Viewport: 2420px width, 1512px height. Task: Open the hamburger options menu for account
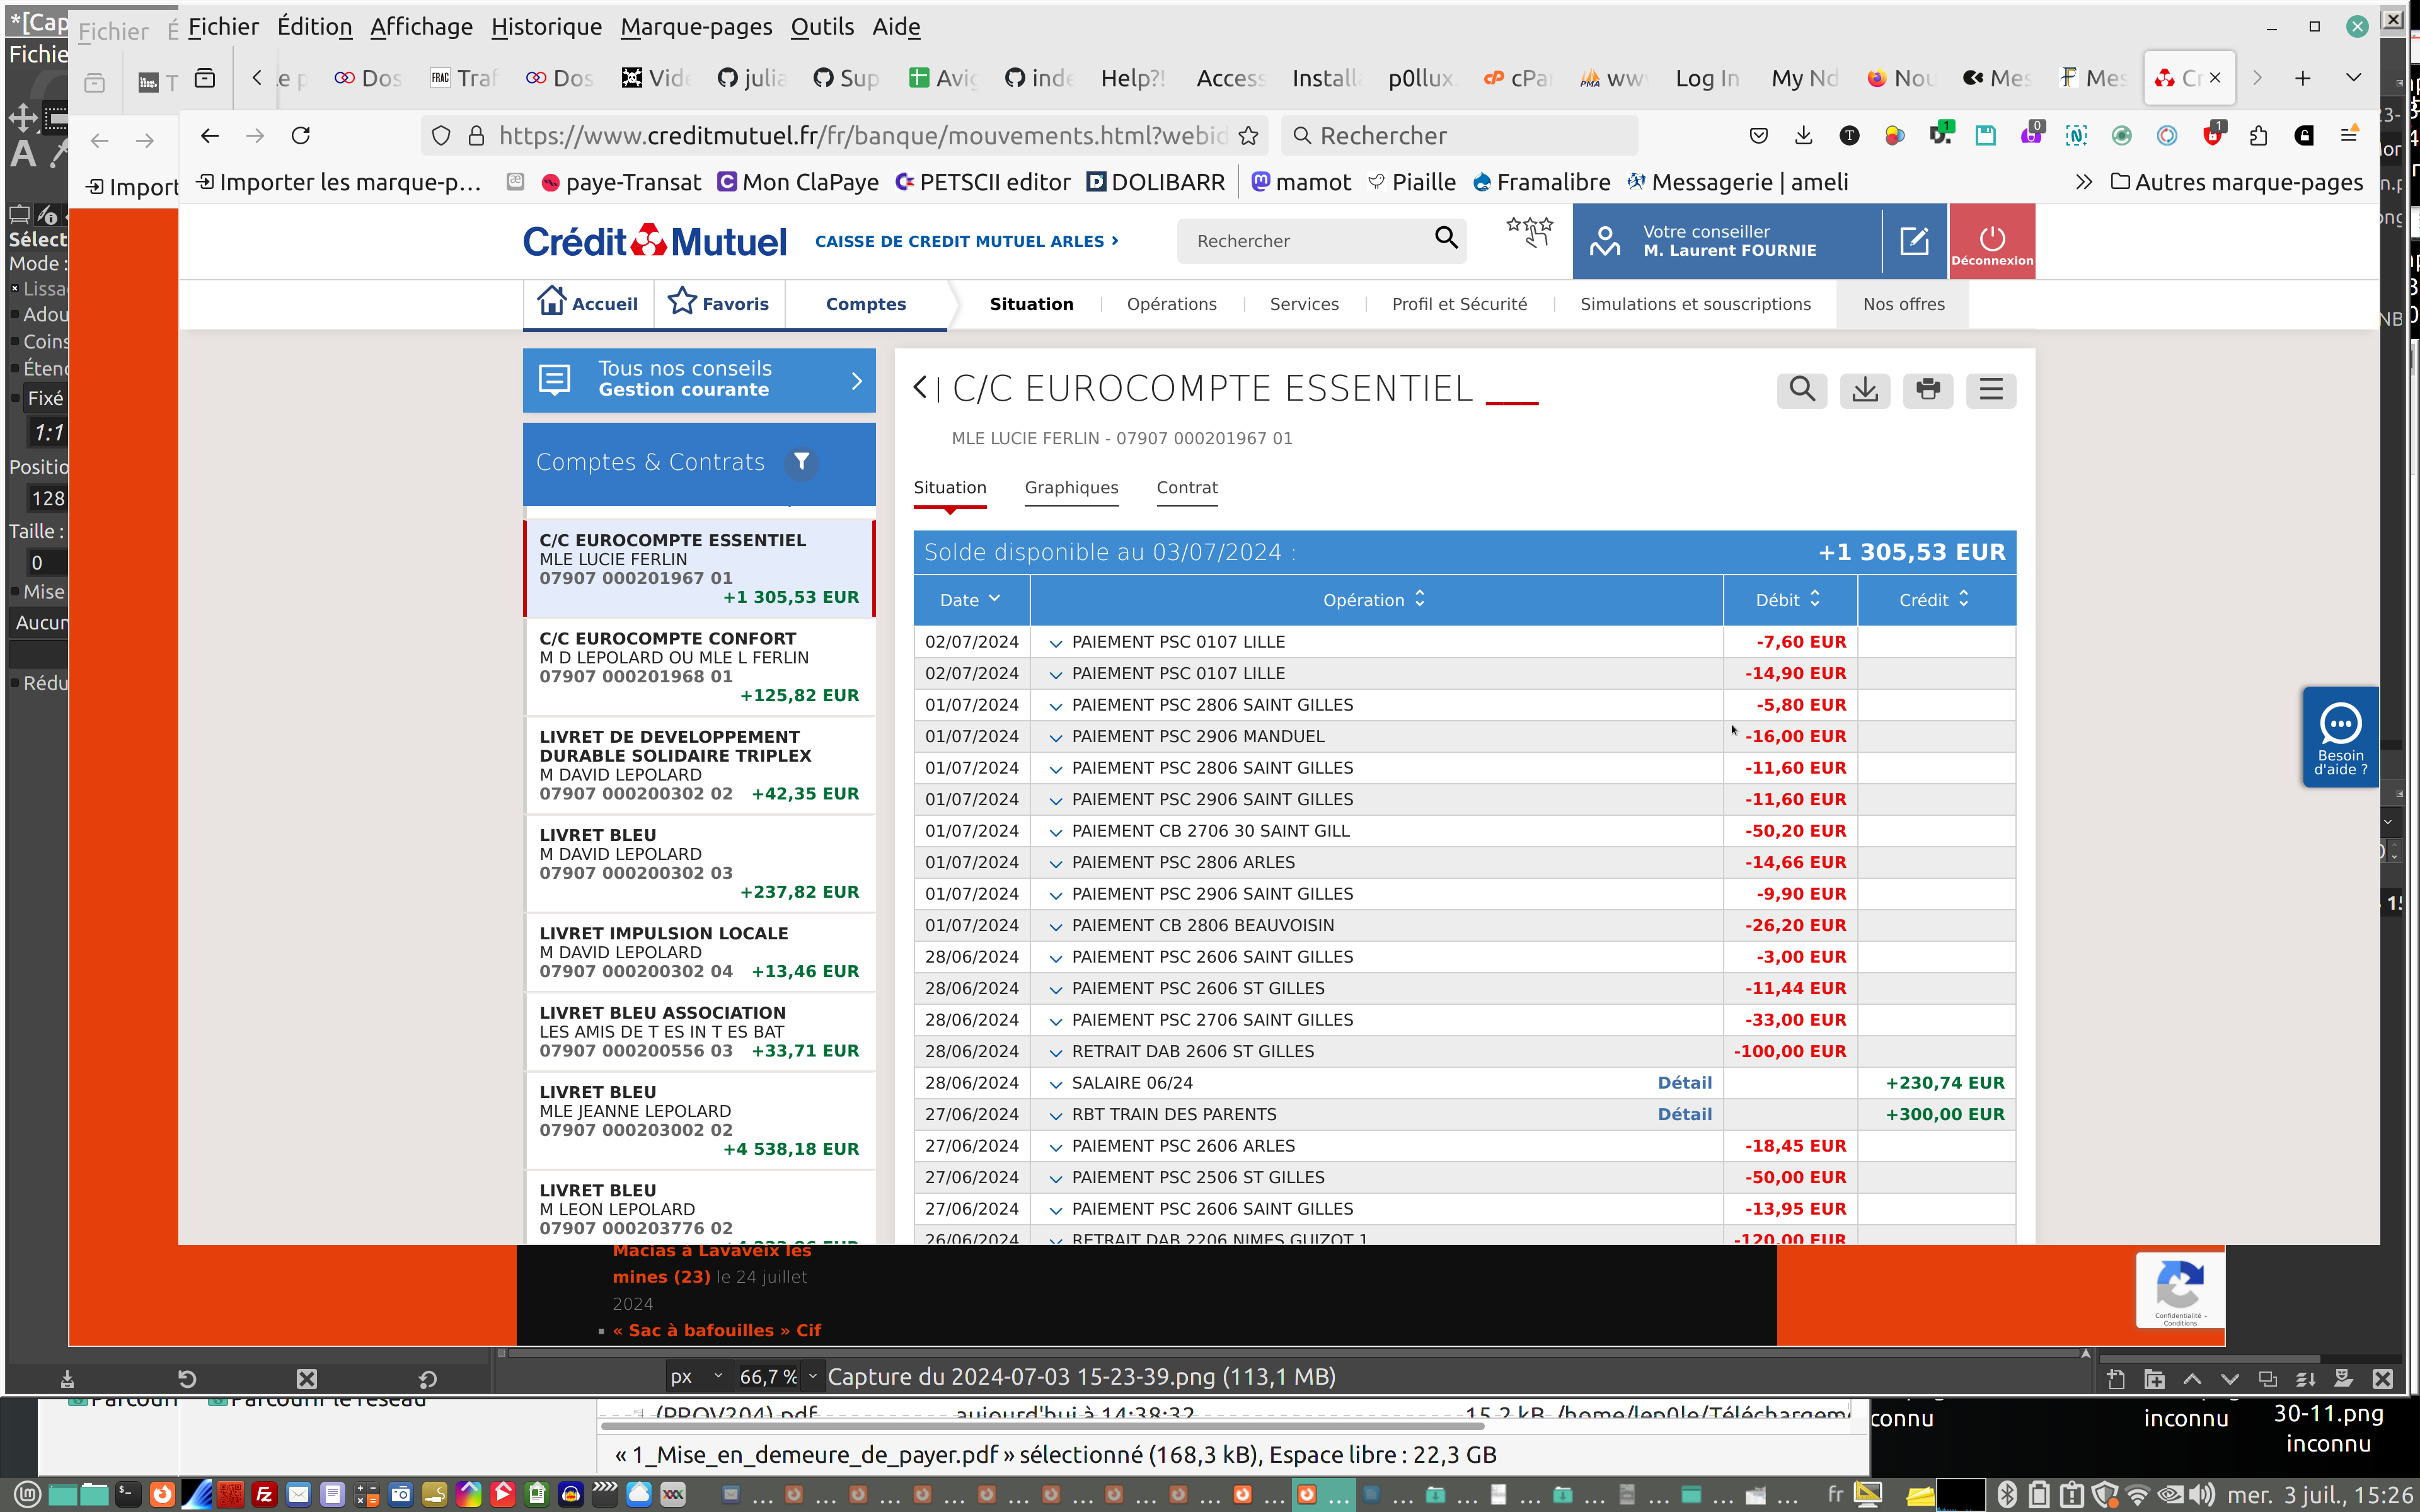[1990, 389]
